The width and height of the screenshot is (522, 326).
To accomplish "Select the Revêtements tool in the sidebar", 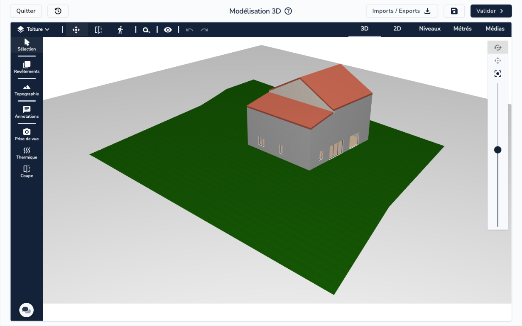I will [27, 67].
